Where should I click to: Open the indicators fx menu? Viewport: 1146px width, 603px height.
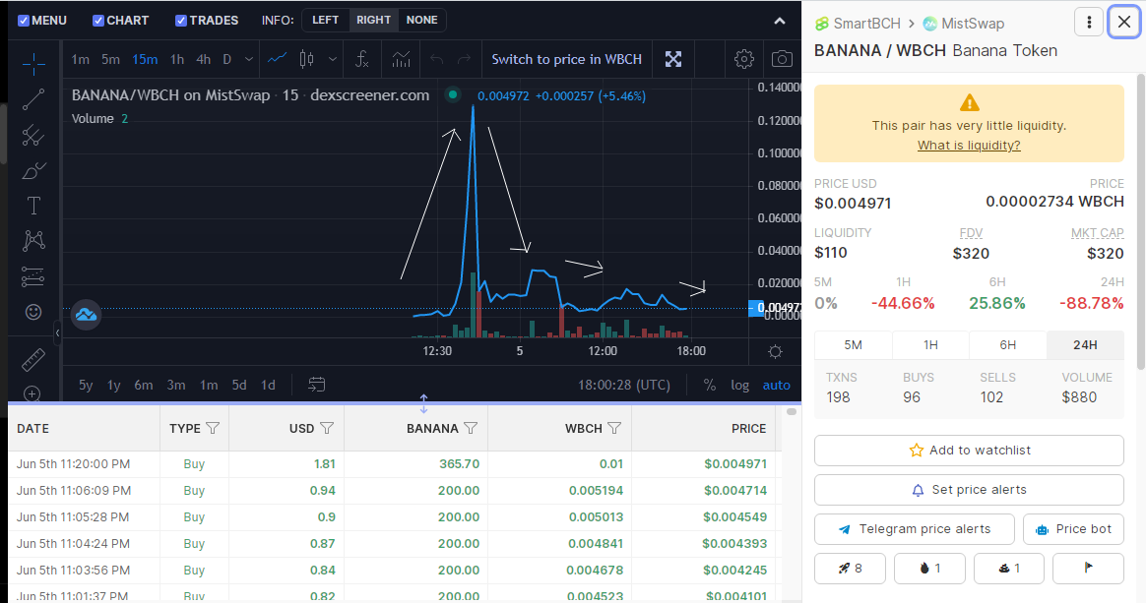point(361,59)
